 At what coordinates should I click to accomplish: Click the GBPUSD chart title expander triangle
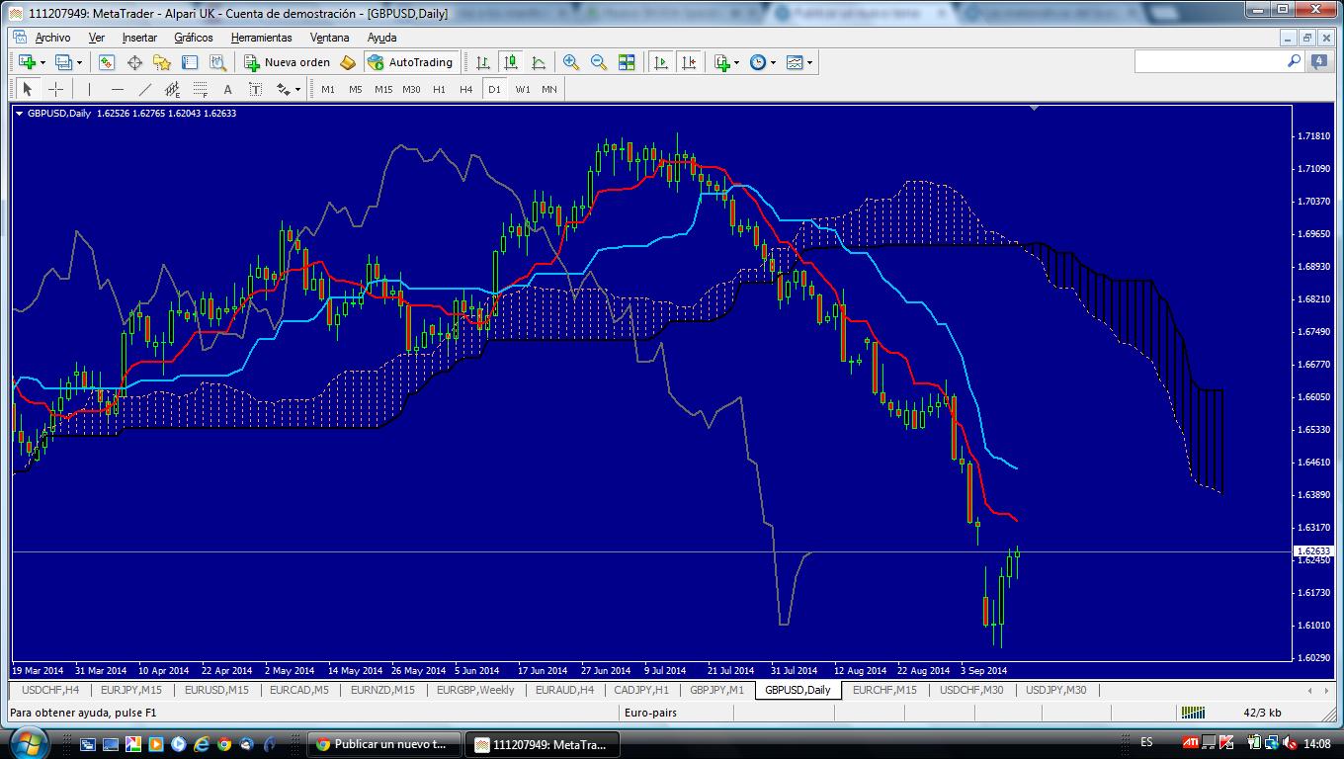pyautogui.click(x=19, y=113)
